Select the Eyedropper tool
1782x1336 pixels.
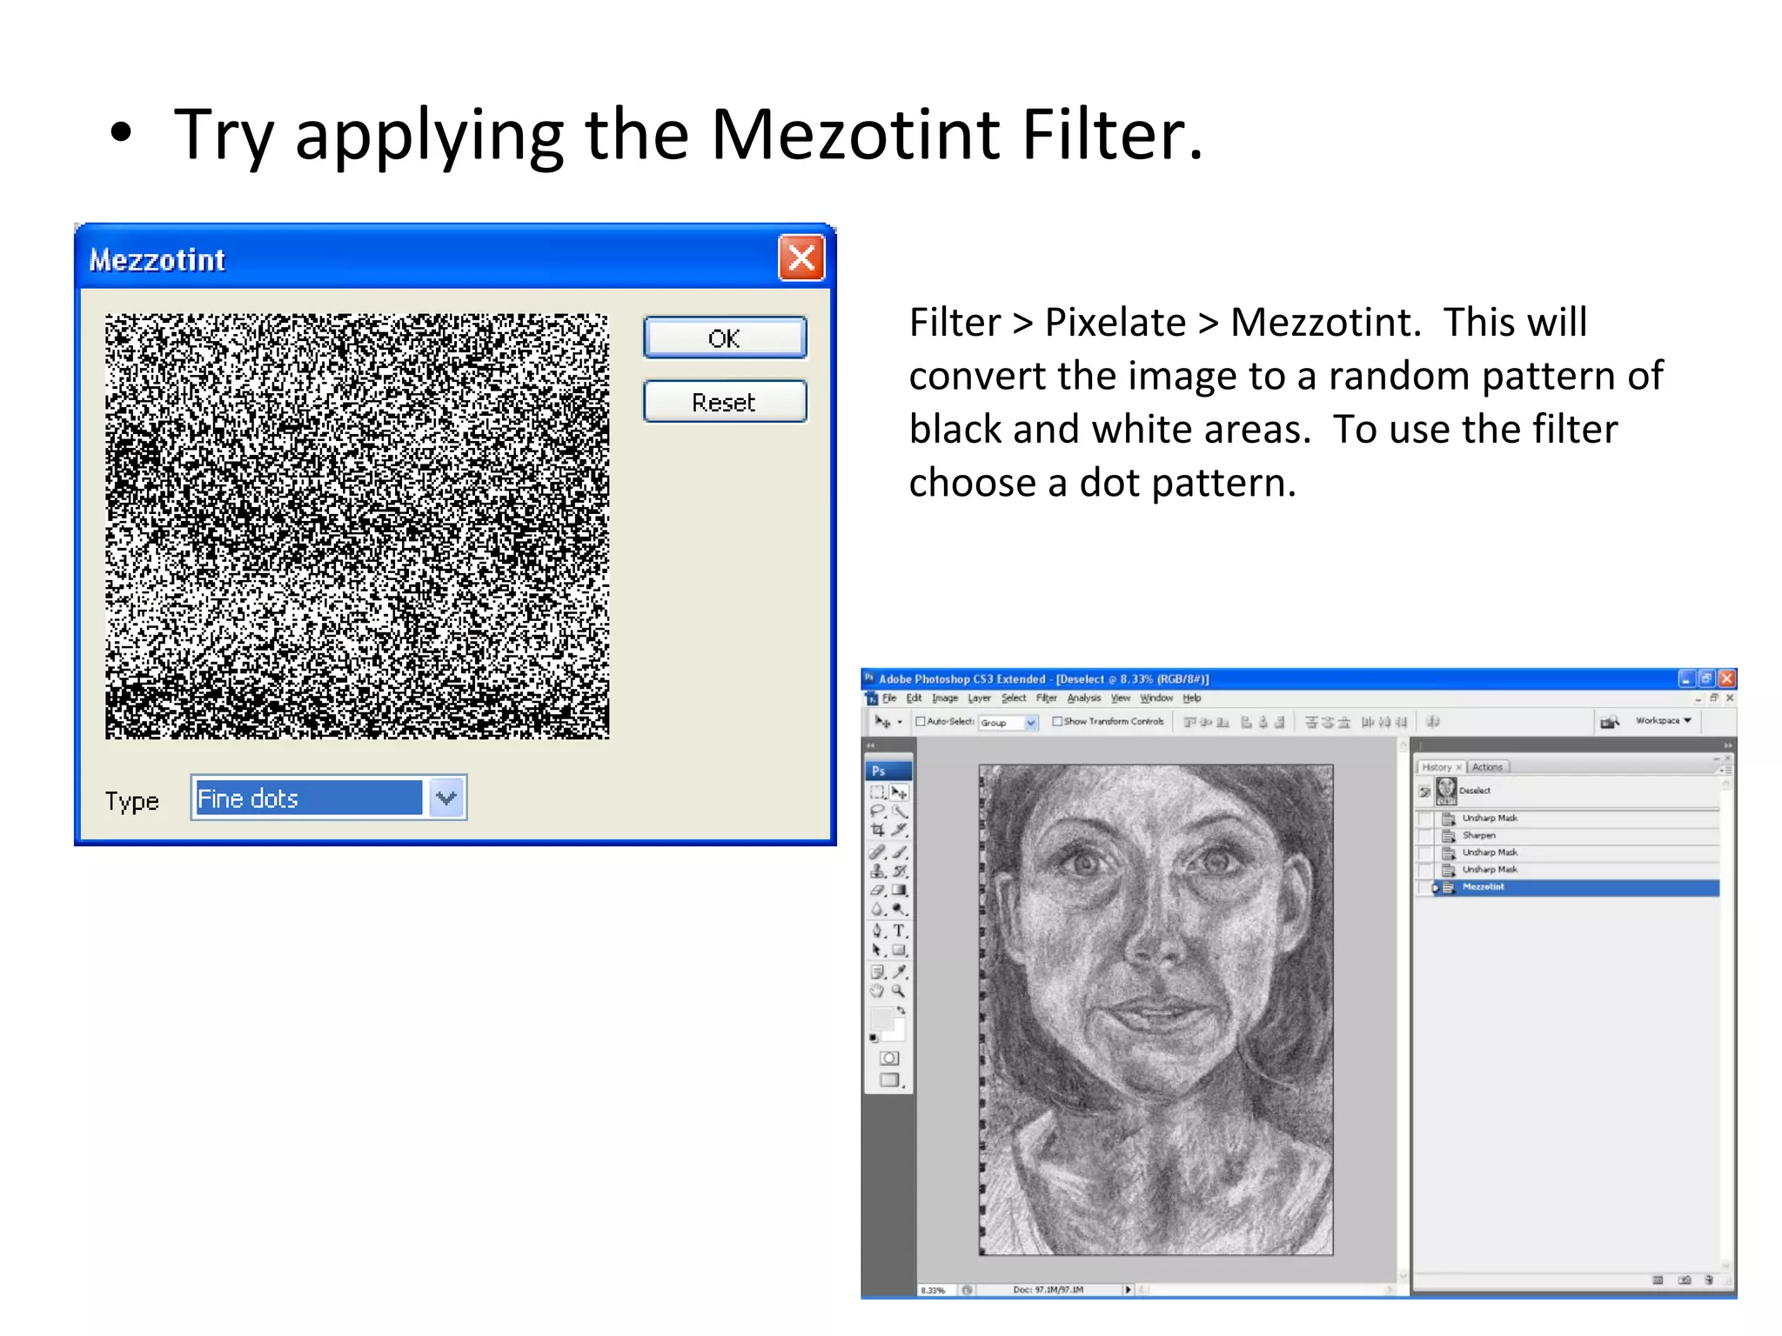899,972
